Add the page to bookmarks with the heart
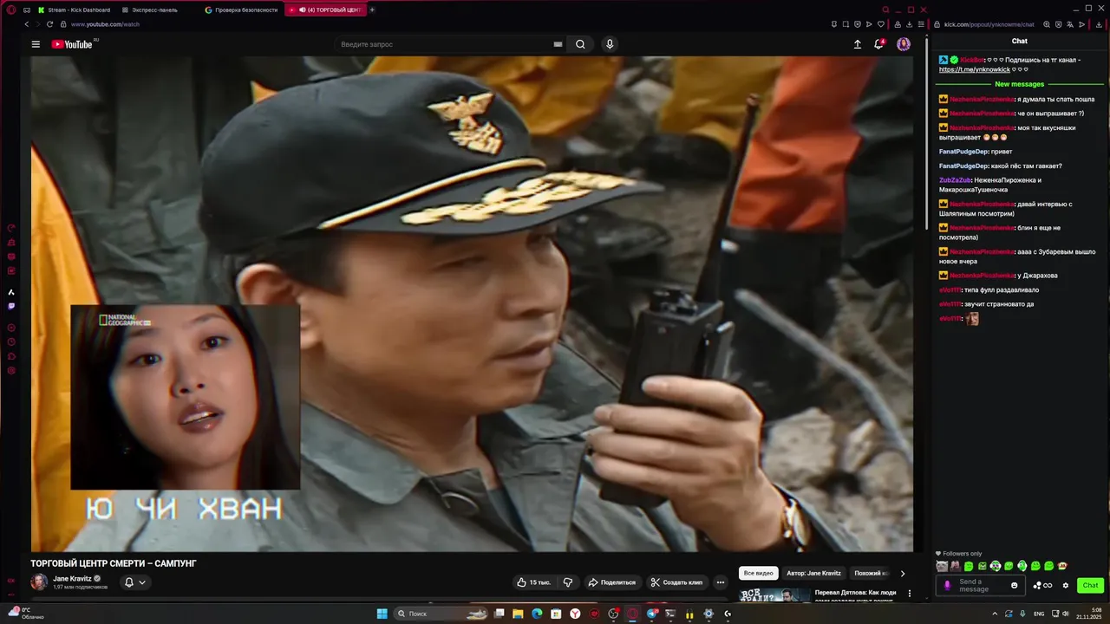The height and width of the screenshot is (624, 1110). 881,24
